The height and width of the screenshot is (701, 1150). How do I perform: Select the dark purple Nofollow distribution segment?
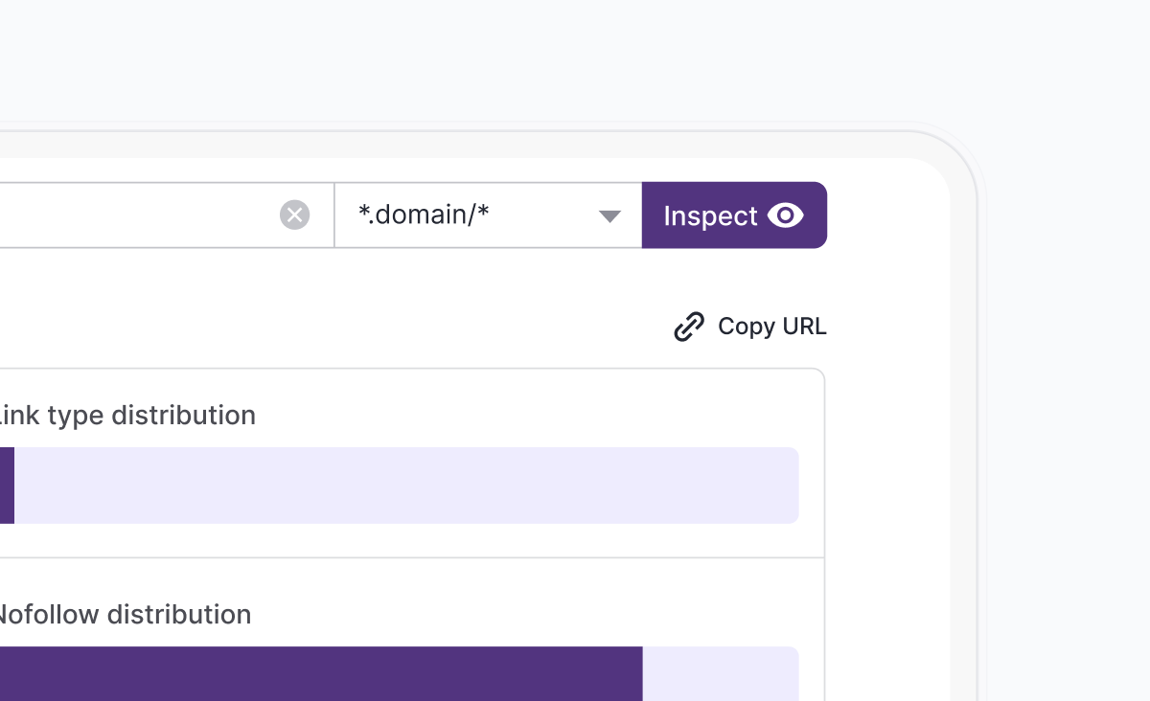click(x=316, y=673)
